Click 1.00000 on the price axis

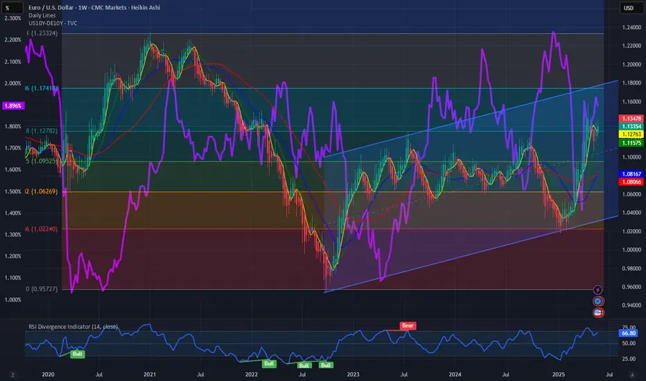point(631,249)
